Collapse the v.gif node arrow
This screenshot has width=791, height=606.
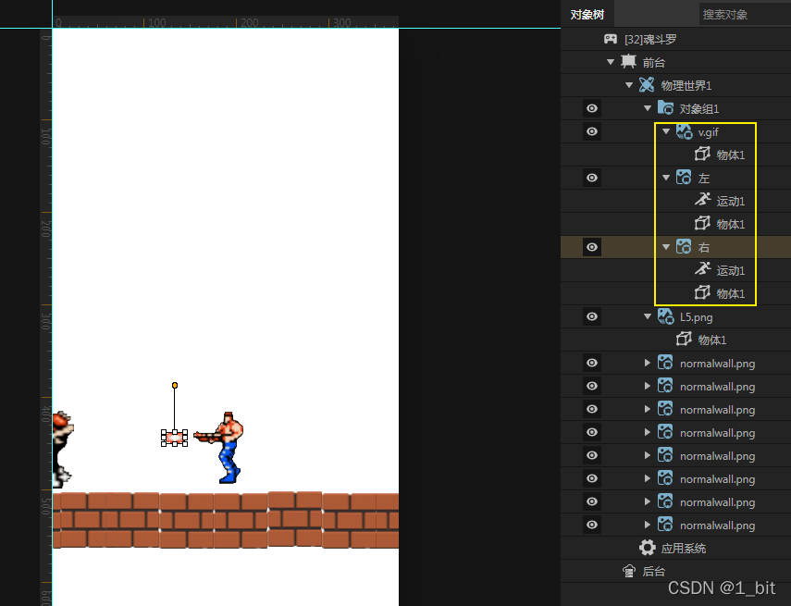pyautogui.click(x=666, y=131)
